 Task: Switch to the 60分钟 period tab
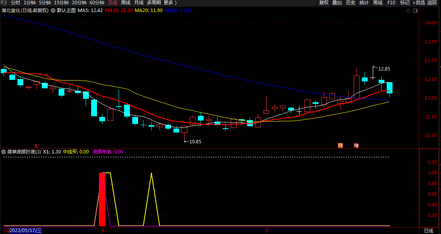point(97,3)
